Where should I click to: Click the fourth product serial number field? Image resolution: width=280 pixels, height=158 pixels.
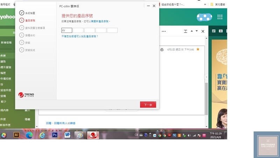point(101,30)
